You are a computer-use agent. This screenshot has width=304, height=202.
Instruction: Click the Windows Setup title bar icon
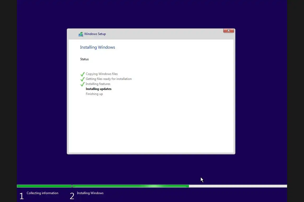(81, 34)
